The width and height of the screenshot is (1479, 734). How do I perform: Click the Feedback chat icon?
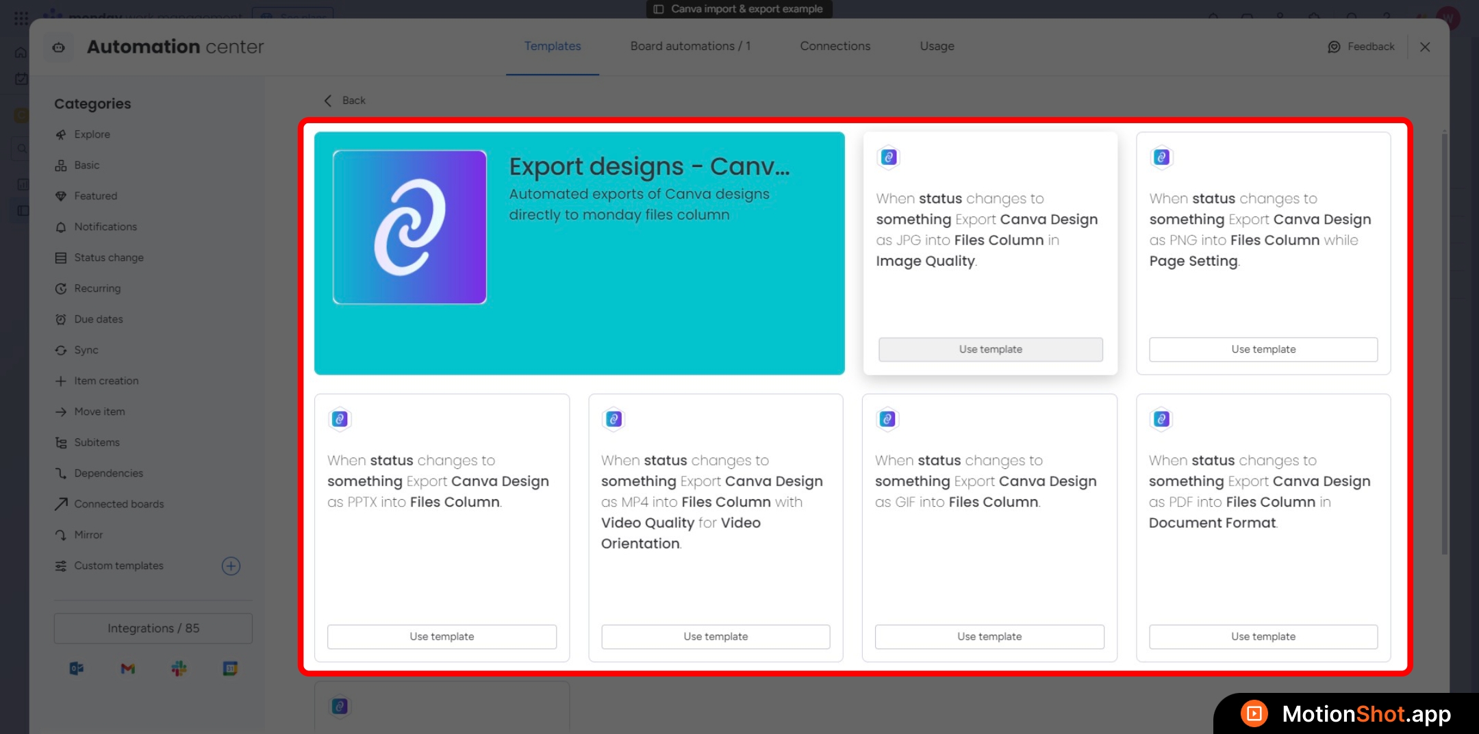click(x=1334, y=47)
